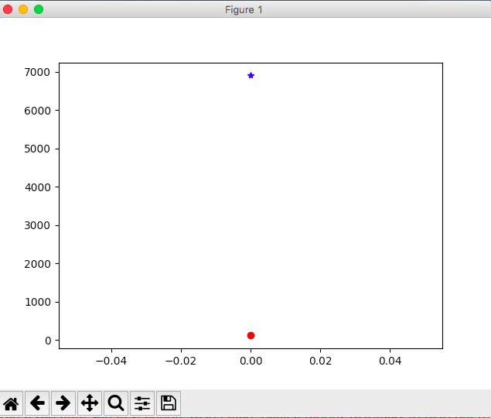Image resolution: width=491 pixels, height=418 pixels.
Task: Click the Figure 1 window title
Action: (244, 10)
